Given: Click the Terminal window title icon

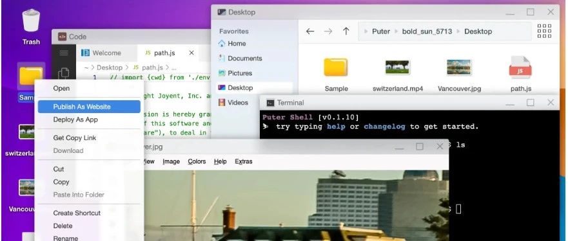Looking at the screenshot, I should [270, 103].
